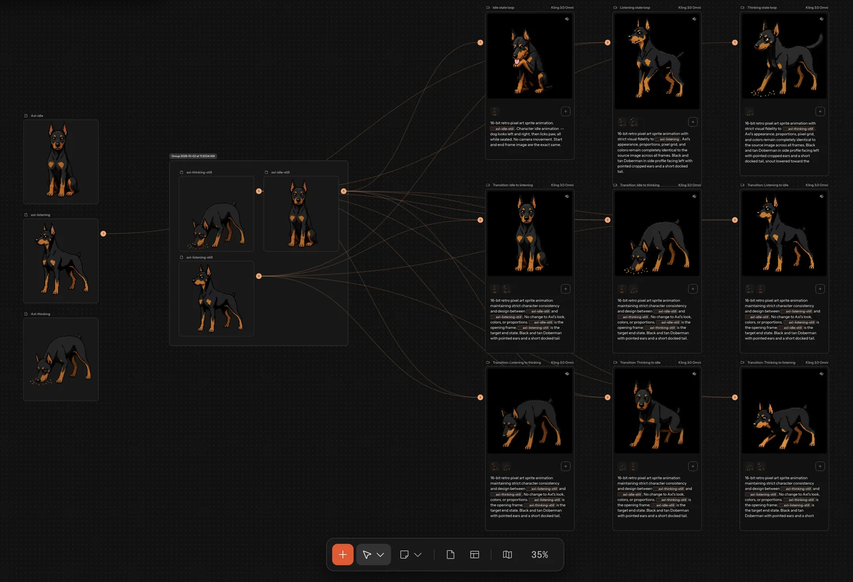853x582 pixels.
Task: Click the Listening state loop input connector
Action: click(x=608, y=43)
